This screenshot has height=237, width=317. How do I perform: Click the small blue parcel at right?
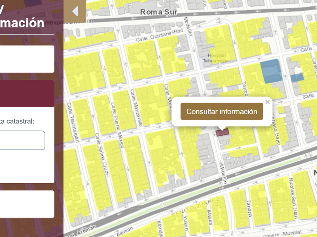click(297, 77)
